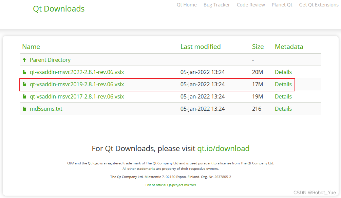Select the 17M size value
This screenshot has height=198, width=341.
258,84
